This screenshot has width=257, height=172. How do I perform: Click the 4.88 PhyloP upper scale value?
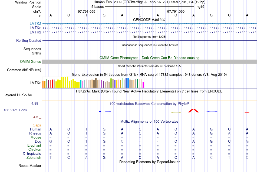(x=35, y=104)
